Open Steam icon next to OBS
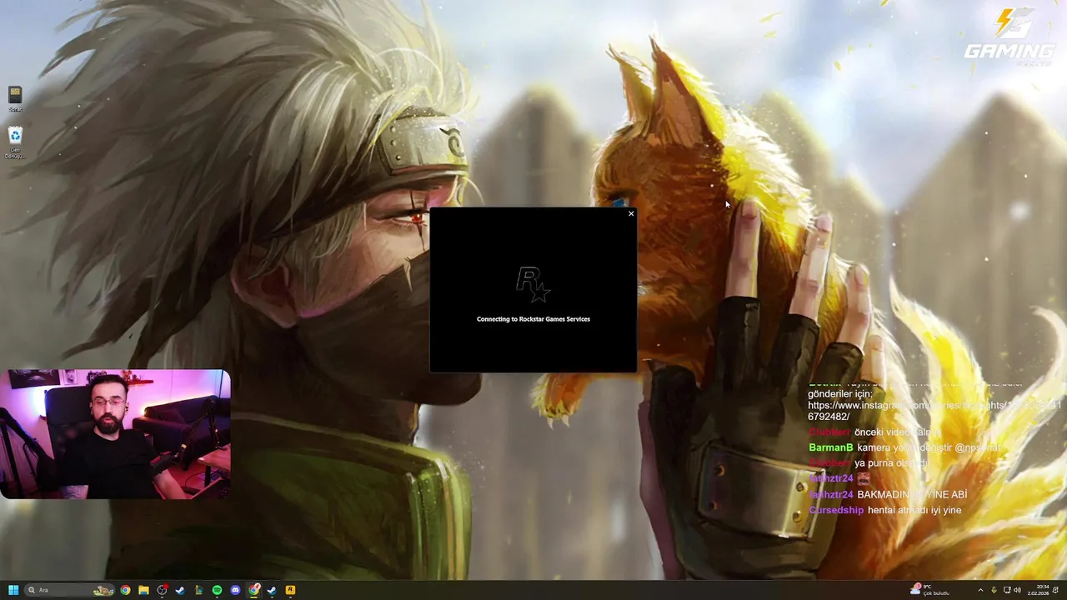 click(180, 590)
